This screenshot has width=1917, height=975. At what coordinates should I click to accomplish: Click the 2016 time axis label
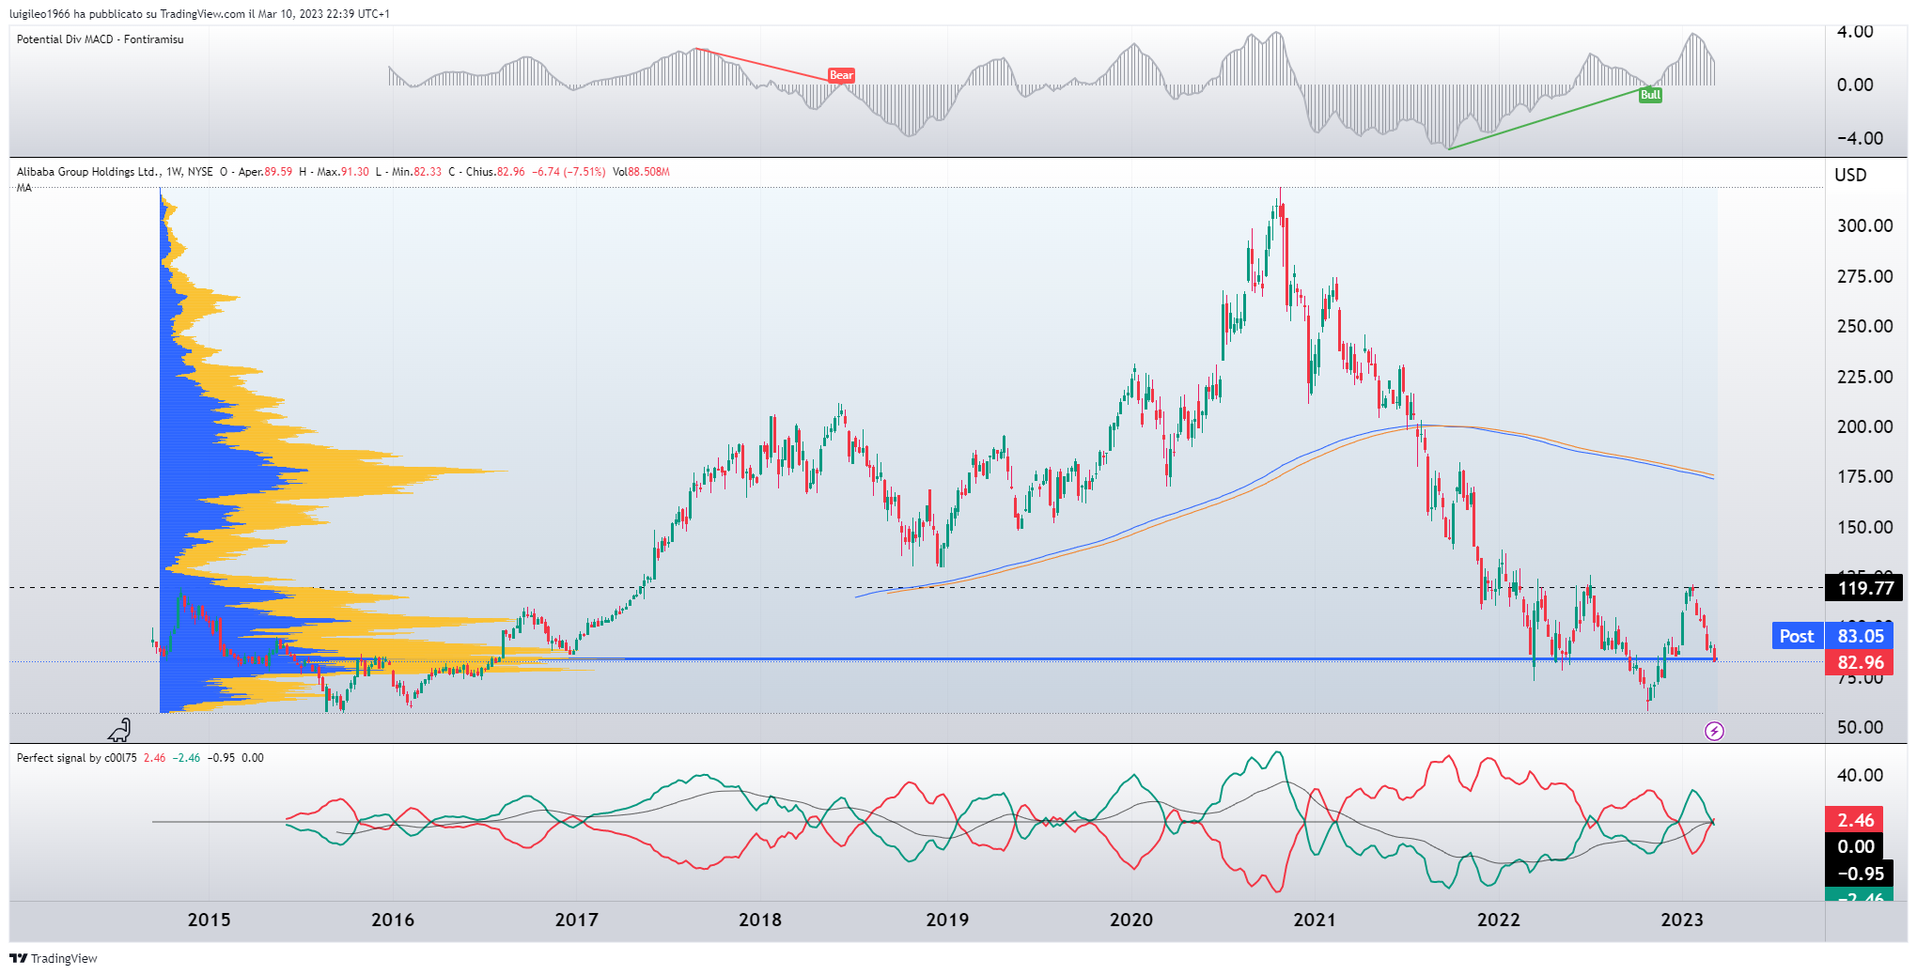pos(393,920)
